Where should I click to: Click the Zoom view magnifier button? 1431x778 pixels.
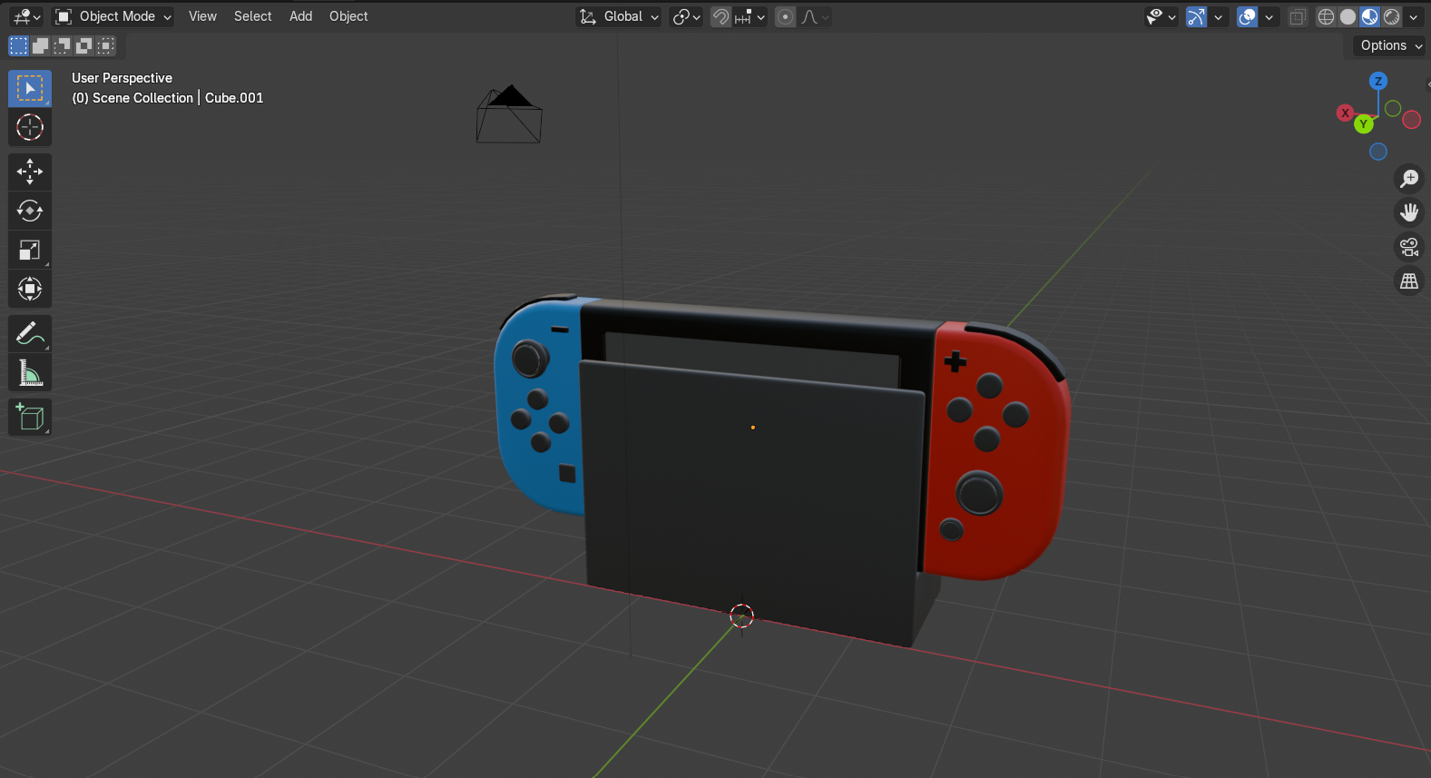(x=1408, y=179)
